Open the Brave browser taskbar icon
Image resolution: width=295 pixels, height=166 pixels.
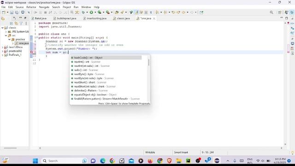(x=169, y=161)
